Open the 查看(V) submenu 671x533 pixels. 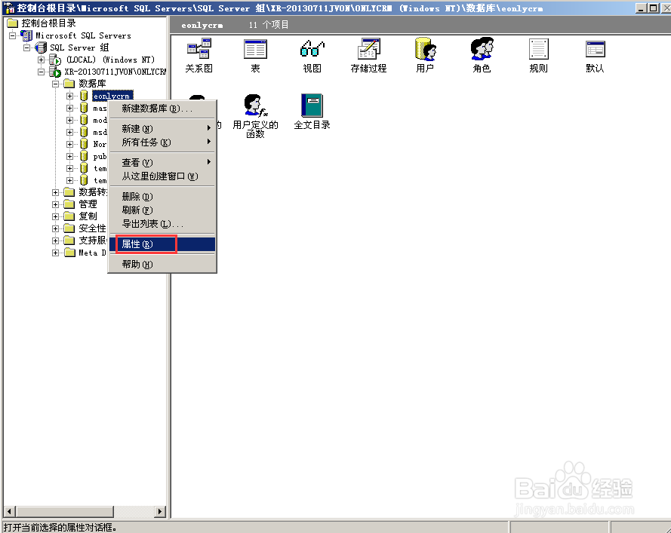[x=162, y=162]
